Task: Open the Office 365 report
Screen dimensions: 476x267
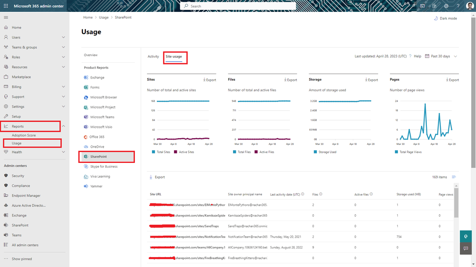Action: pyautogui.click(x=97, y=137)
